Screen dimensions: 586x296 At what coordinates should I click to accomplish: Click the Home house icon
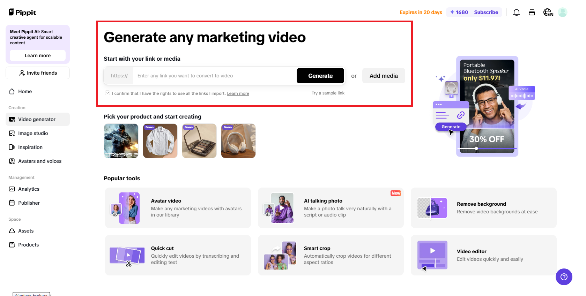[12, 91]
